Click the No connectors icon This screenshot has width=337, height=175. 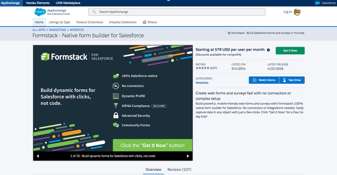pyautogui.click(x=116, y=86)
